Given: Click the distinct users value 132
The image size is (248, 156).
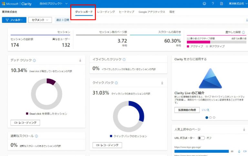Looking at the screenshot, I should point(66,45).
